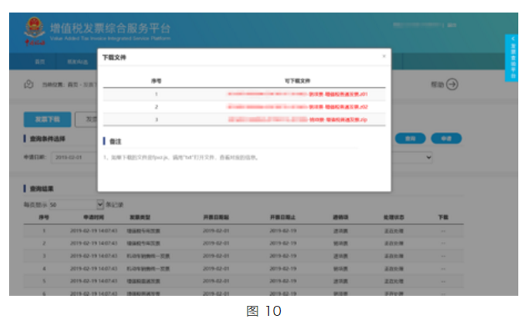Viewport: 520px width, 325px height.
Task: Open the records-per-page dropdown showing 50
Action: pos(77,205)
